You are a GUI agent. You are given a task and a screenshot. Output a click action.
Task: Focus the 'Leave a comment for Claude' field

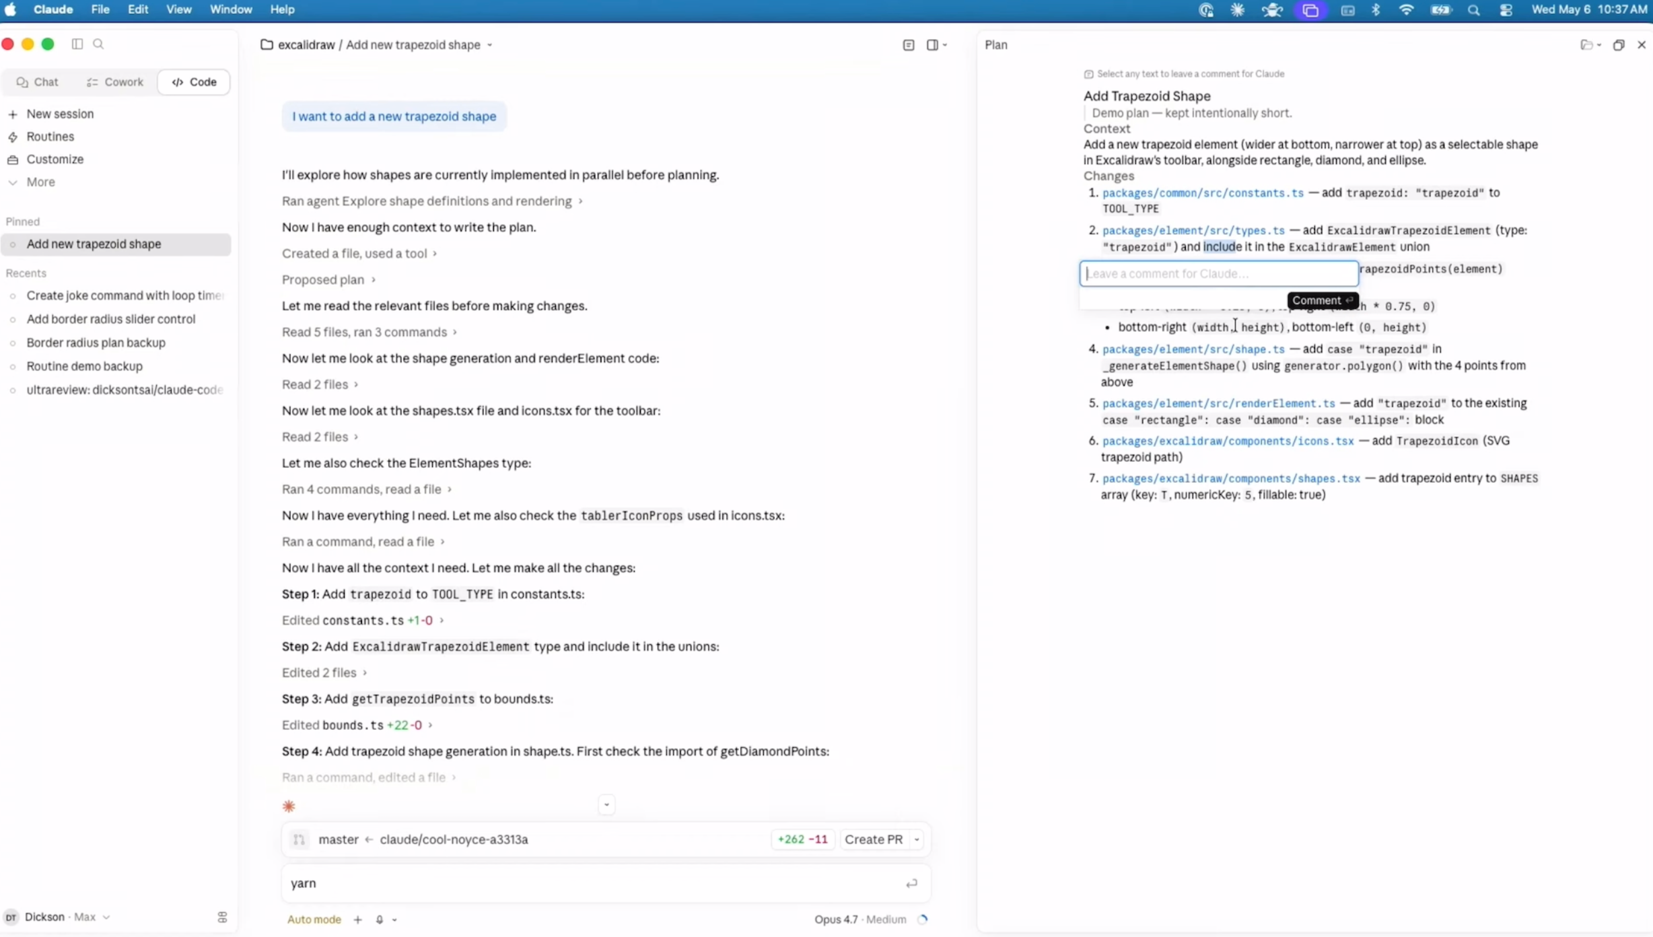point(1219,274)
